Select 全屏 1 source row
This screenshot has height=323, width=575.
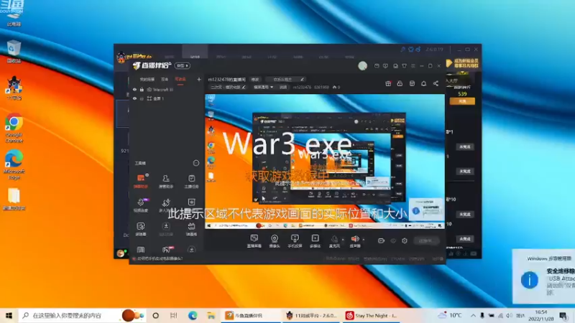pos(166,98)
